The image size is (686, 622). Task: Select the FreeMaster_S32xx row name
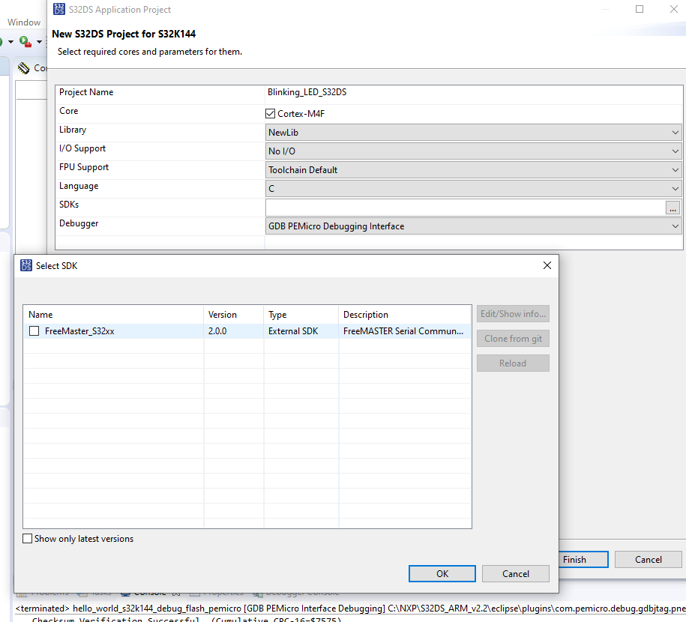[79, 331]
